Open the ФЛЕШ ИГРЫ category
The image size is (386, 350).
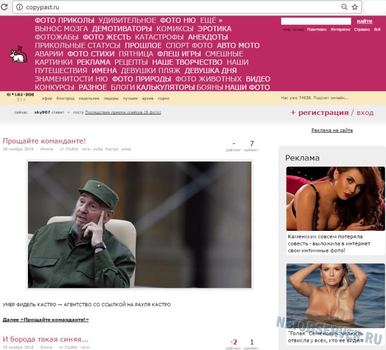pyautogui.click(x=179, y=54)
